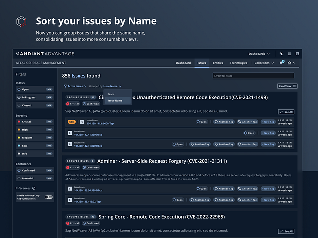Toggle the Closed status filter
Viewport: 318px width, 238px height.
35,105
